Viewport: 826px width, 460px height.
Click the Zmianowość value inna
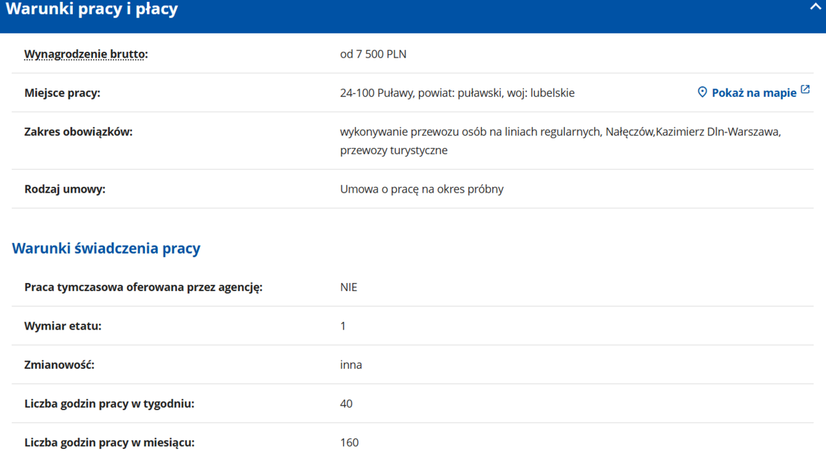tap(351, 364)
